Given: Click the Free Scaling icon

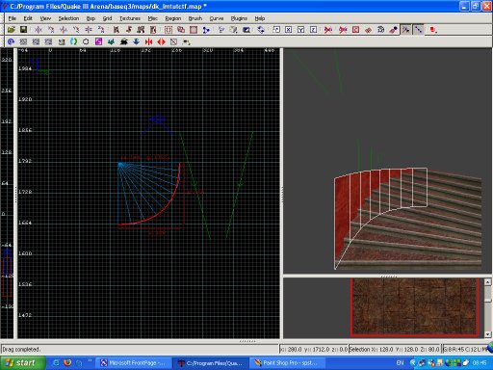Looking at the screenshot, I should [276, 30].
